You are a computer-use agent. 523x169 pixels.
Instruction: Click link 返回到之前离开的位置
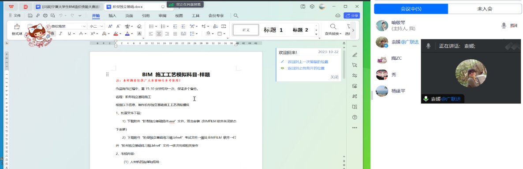306,68
